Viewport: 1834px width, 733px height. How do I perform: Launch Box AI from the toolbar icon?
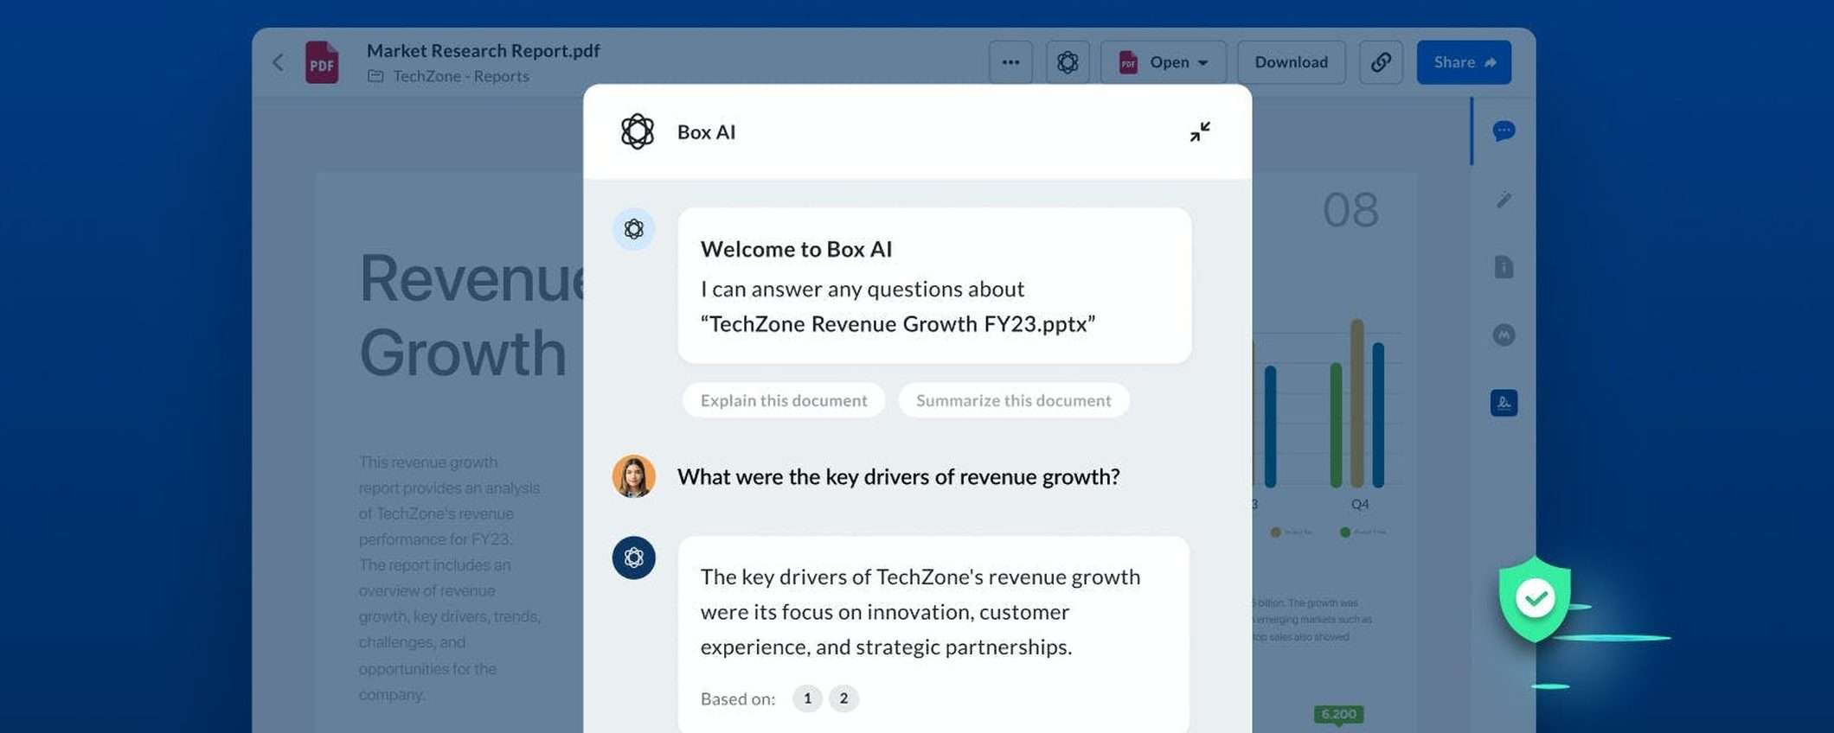tap(1068, 62)
